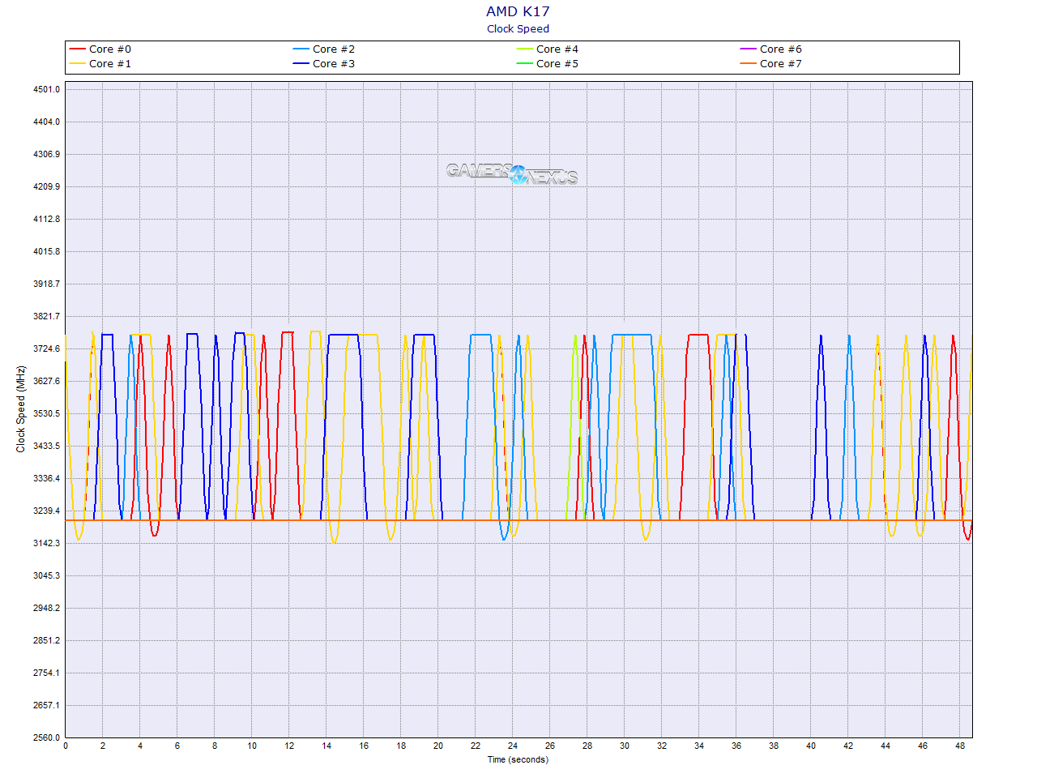The image size is (1037, 778).
Task: Select the Core #4 legend label
Action: pyautogui.click(x=557, y=49)
